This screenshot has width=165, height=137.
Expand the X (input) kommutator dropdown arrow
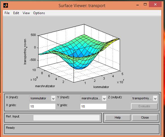click(53, 99)
